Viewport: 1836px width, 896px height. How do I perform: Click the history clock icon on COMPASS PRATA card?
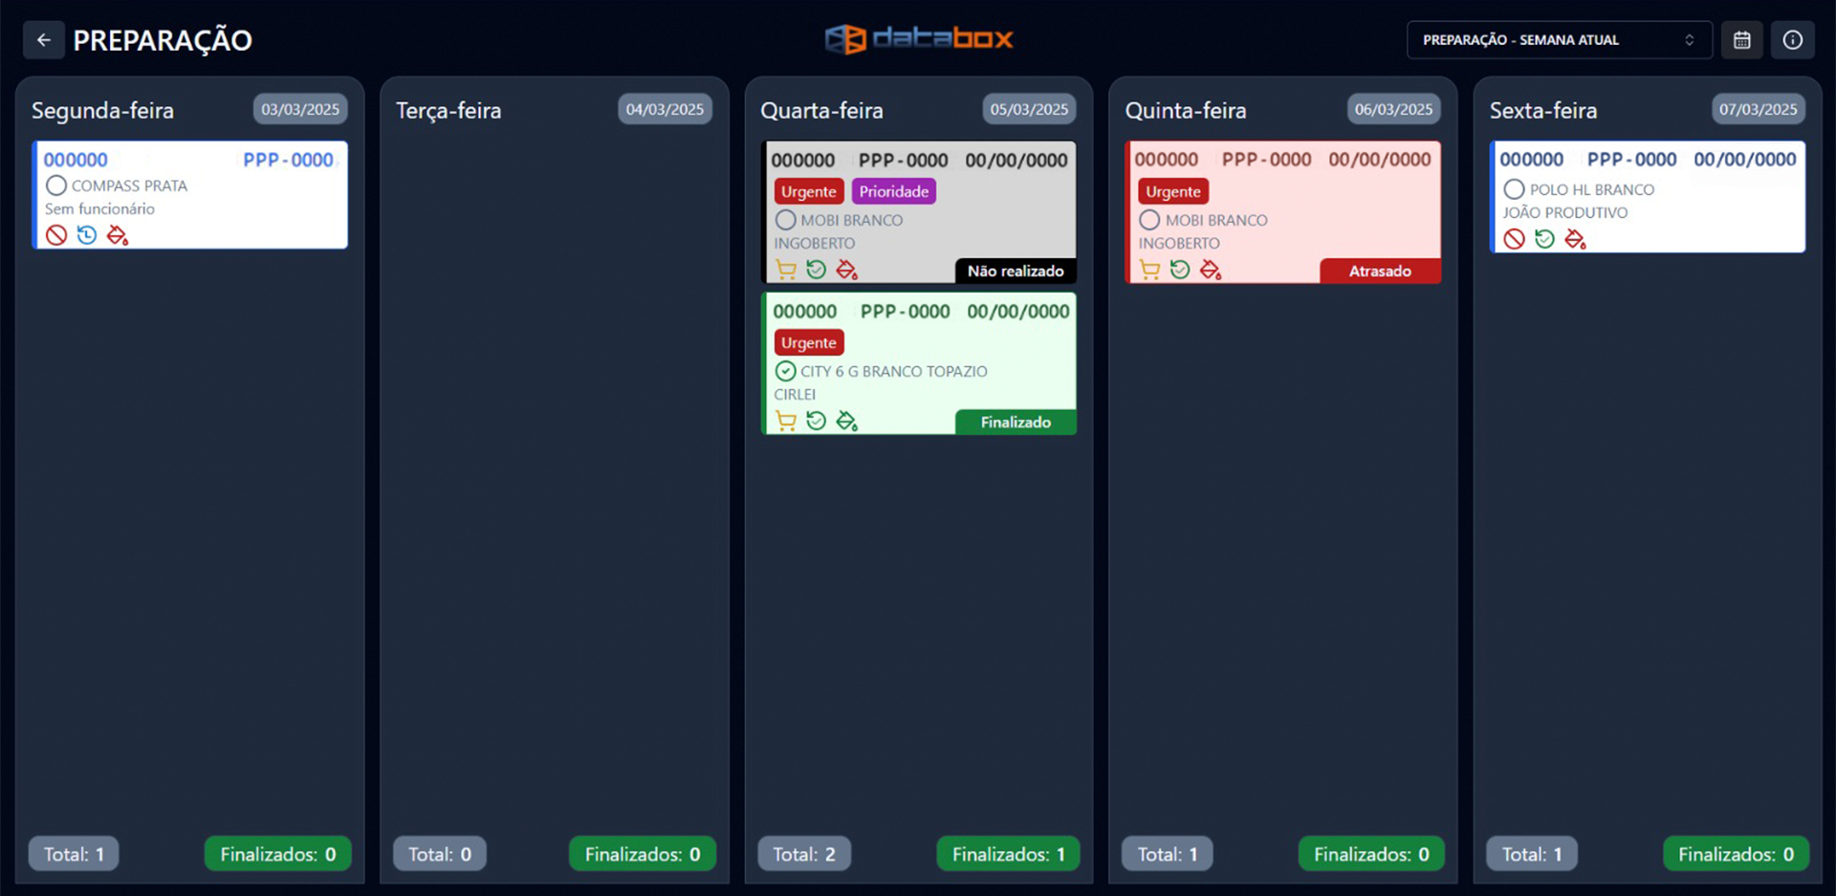click(87, 235)
